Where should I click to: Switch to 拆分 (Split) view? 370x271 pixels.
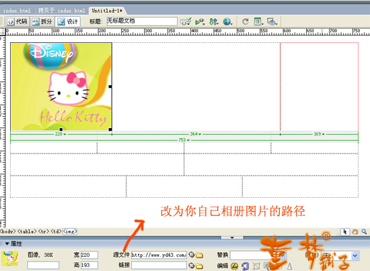pyautogui.click(x=42, y=21)
